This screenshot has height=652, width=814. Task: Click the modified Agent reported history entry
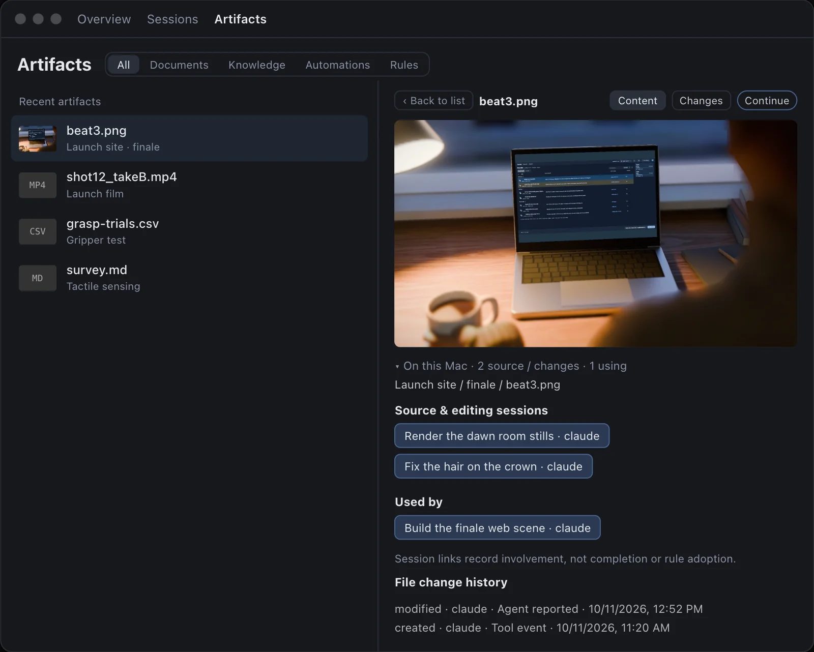tap(548, 609)
